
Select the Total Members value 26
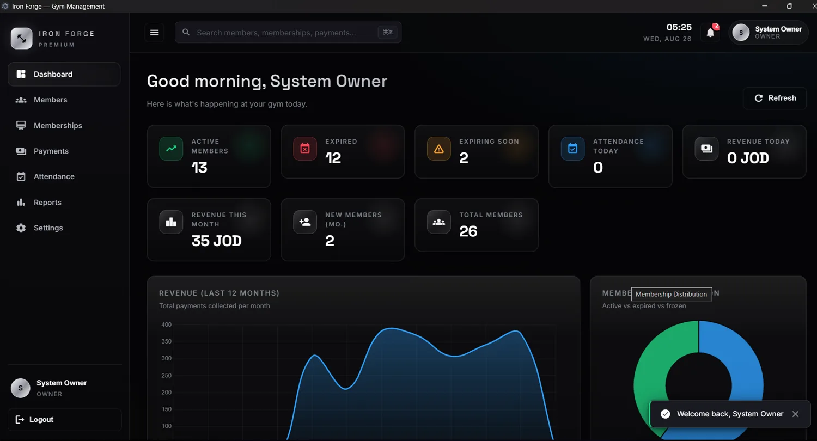click(468, 231)
